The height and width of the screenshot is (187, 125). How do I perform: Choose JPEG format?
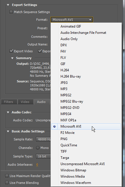point(86,83)
